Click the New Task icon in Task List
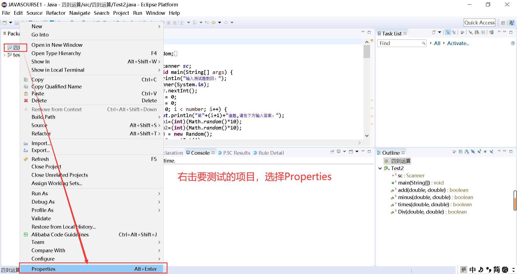 434,32
